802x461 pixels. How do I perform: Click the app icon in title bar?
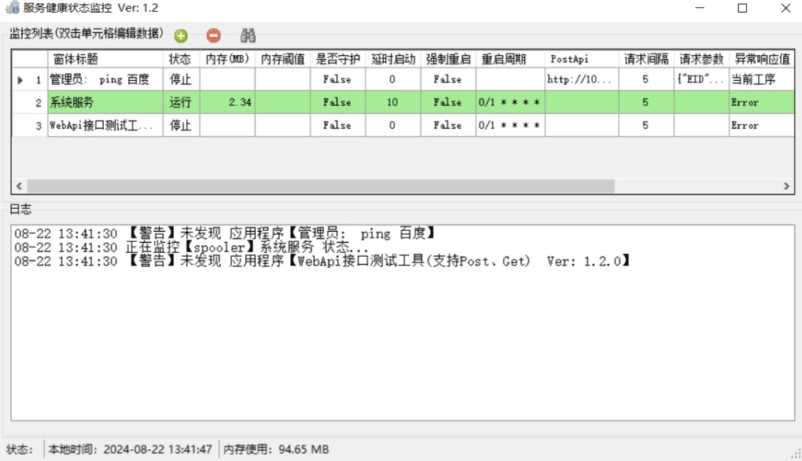click(x=13, y=9)
